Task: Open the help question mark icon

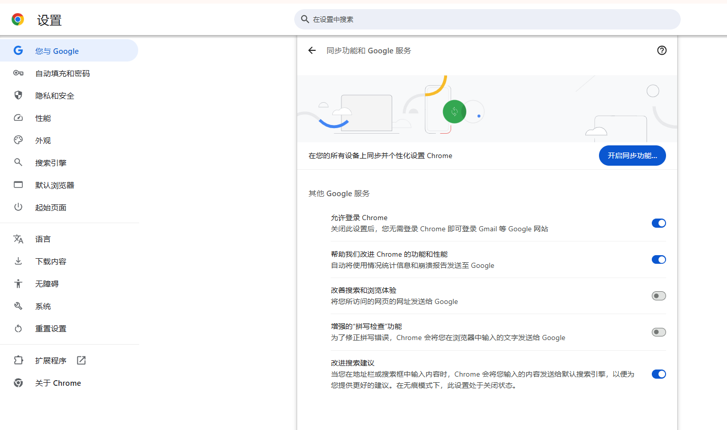Action: [661, 50]
